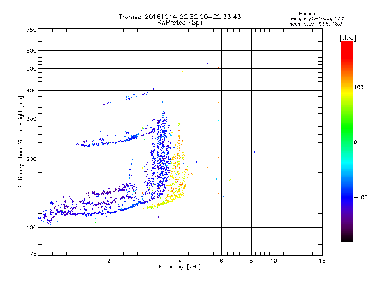Click the colorbar tick label '100'
379x284 pixels.
[x=359, y=87]
